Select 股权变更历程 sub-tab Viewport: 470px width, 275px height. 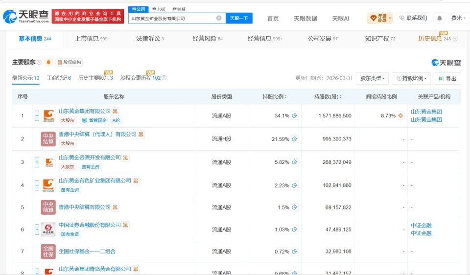tap(141, 78)
